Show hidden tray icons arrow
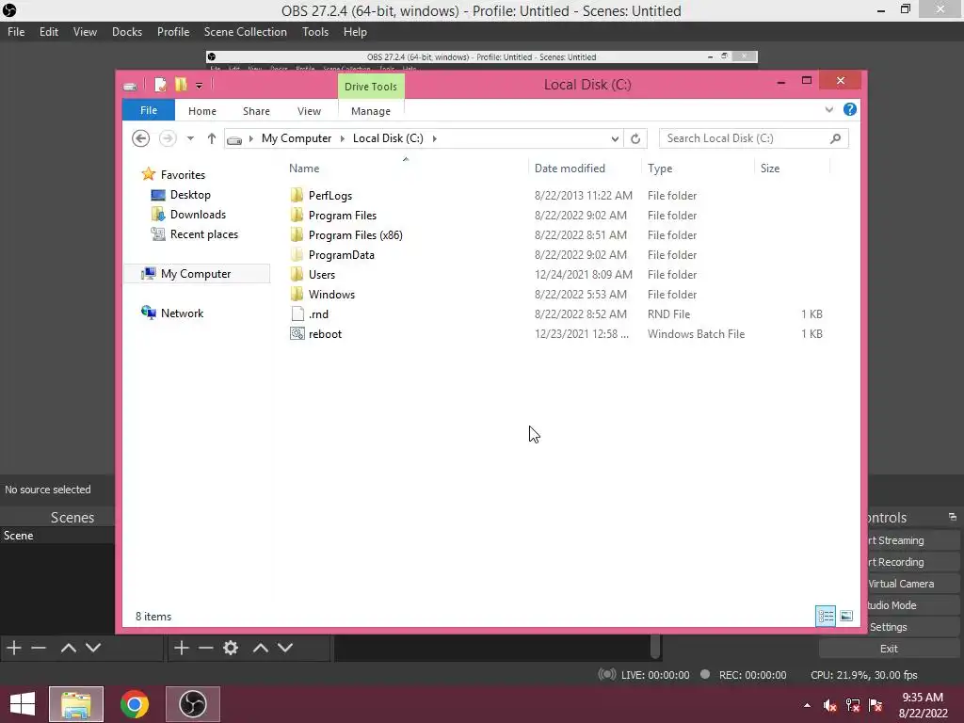 tap(807, 705)
